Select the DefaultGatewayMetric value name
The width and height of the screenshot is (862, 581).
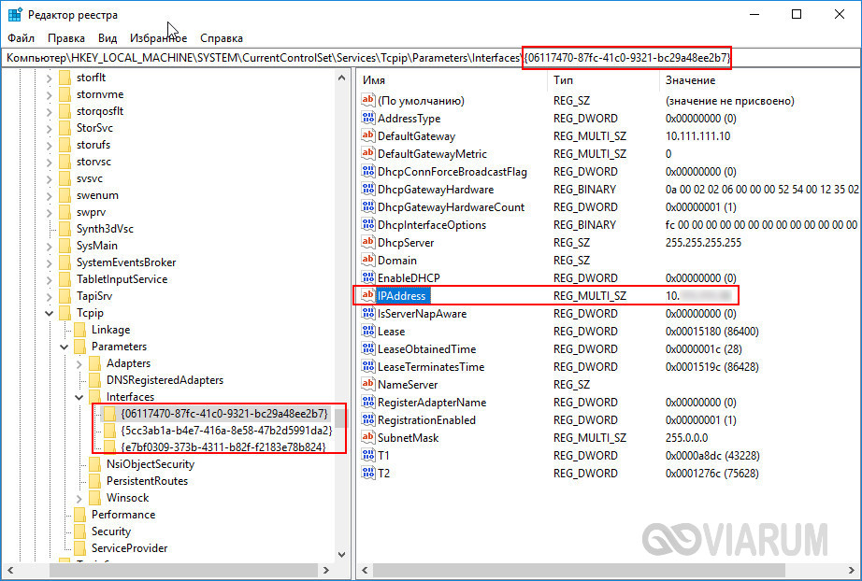point(432,154)
